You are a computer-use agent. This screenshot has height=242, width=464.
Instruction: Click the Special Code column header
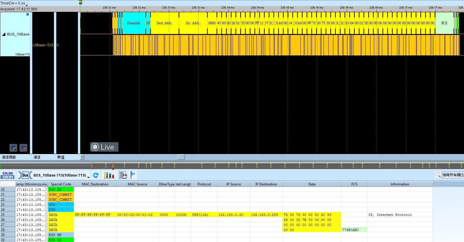coord(61,184)
